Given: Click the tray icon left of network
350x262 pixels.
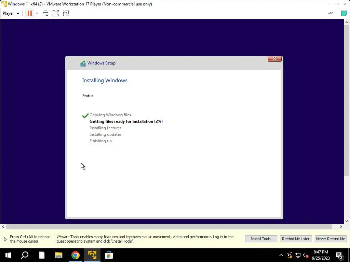Looking at the screenshot, I should [x=289, y=255].
